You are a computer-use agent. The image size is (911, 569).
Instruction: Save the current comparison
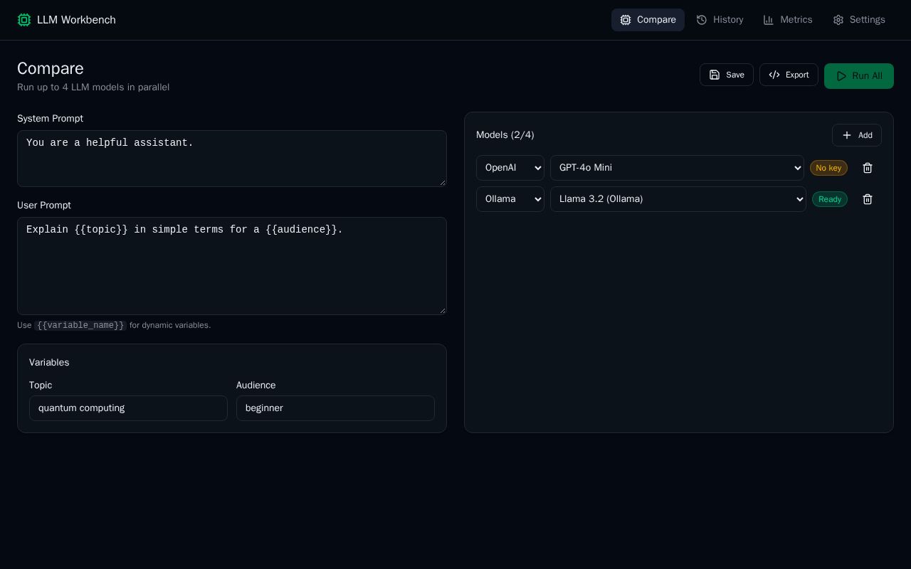click(727, 75)
